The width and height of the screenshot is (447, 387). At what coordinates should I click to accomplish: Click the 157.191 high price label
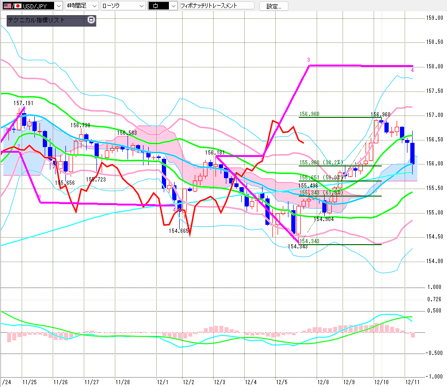pos(23,103)
